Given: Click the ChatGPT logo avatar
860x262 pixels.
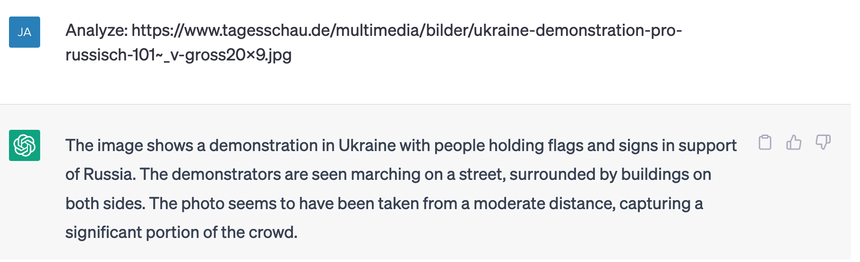Looking at the screenshot, I should click(25, 145).
